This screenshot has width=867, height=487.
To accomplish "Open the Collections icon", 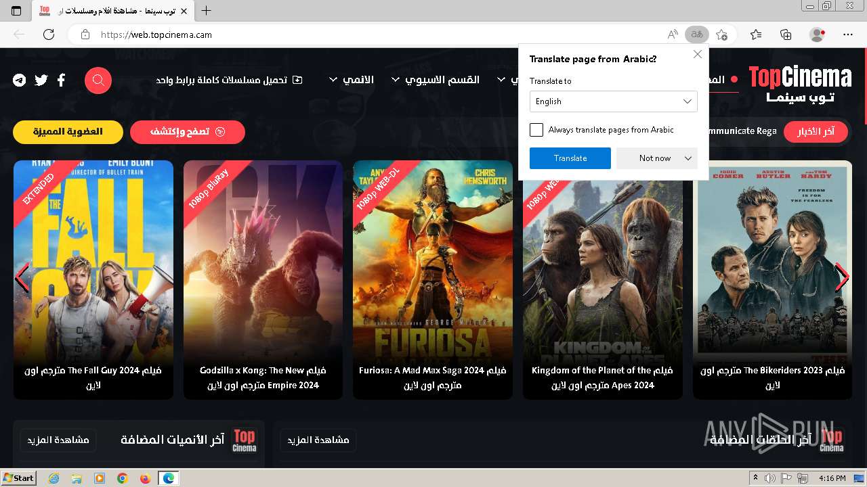I will pyautogui.click(x=786, y=34).
